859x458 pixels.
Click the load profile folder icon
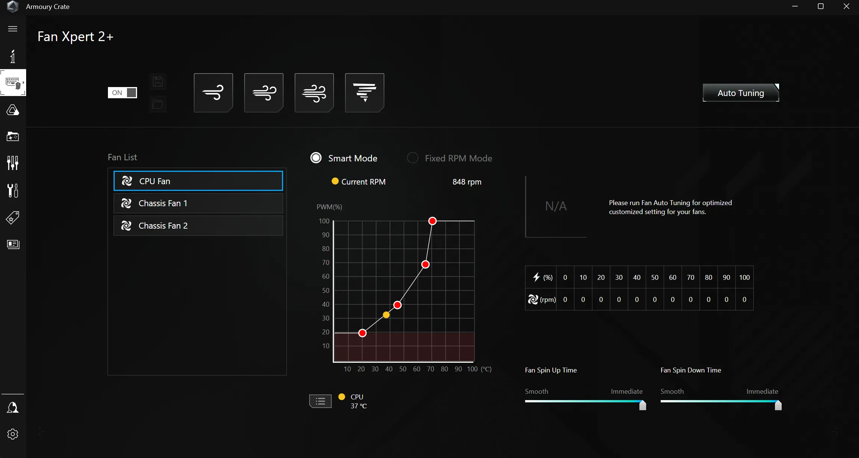pyautogui.click(x=158, y=104)
